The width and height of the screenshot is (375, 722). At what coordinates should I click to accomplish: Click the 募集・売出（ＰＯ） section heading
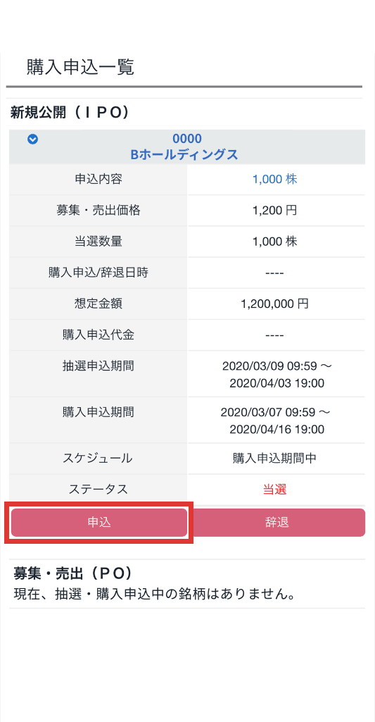(x=72, y=573)
